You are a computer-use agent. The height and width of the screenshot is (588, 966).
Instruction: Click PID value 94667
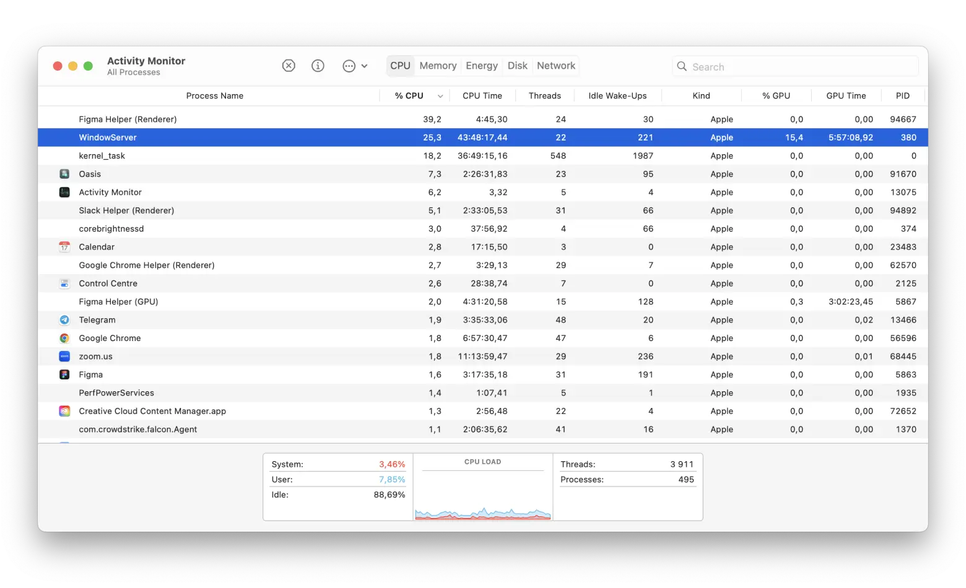903,119
